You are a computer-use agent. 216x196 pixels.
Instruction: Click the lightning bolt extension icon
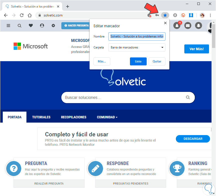(x=175, y=15)
